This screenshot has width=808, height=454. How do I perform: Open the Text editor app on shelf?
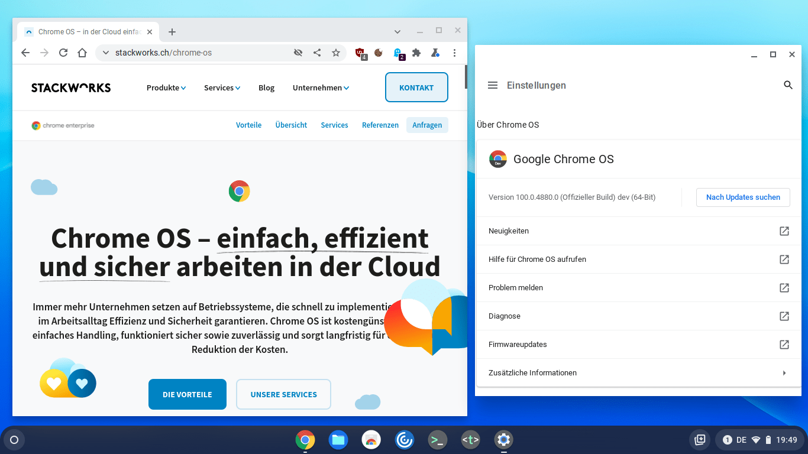coord(471,440)
